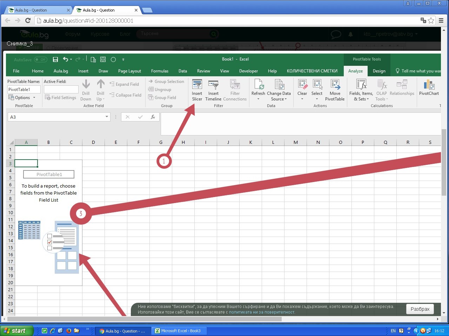449x336 pixels.
Task: Open the Formulas ribbon tab
Action: pos(160,71)
